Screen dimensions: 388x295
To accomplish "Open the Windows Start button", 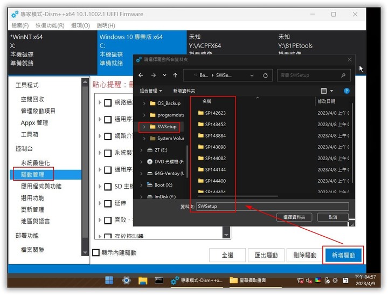I will 109,280.
